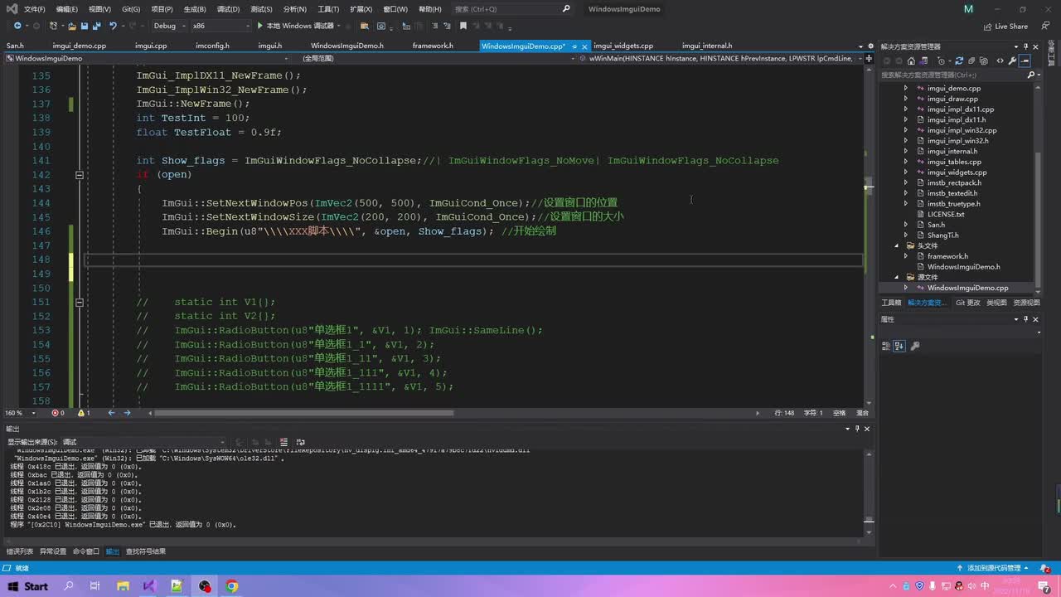1061x597 pixels.
Task: Click the Open File folder icon in toolbar
Action: 72,26
